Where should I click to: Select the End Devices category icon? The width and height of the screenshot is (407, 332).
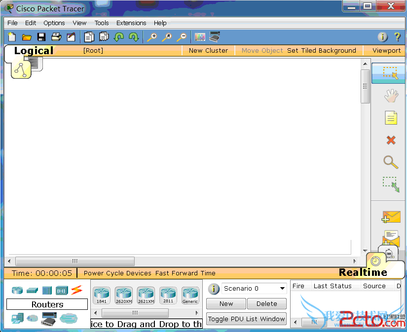tap(17, 318)
